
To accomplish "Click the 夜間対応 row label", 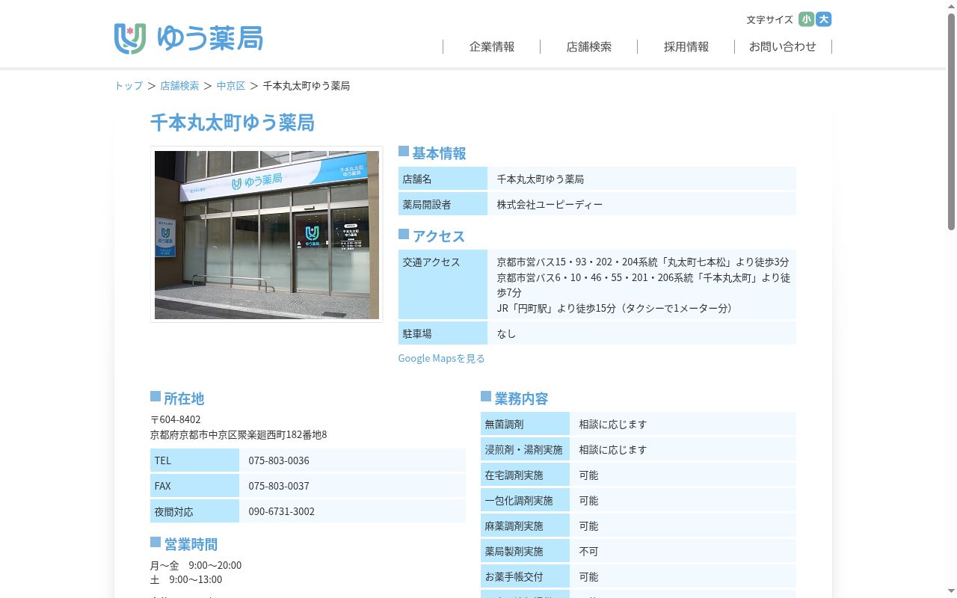I will click(194, 511).
